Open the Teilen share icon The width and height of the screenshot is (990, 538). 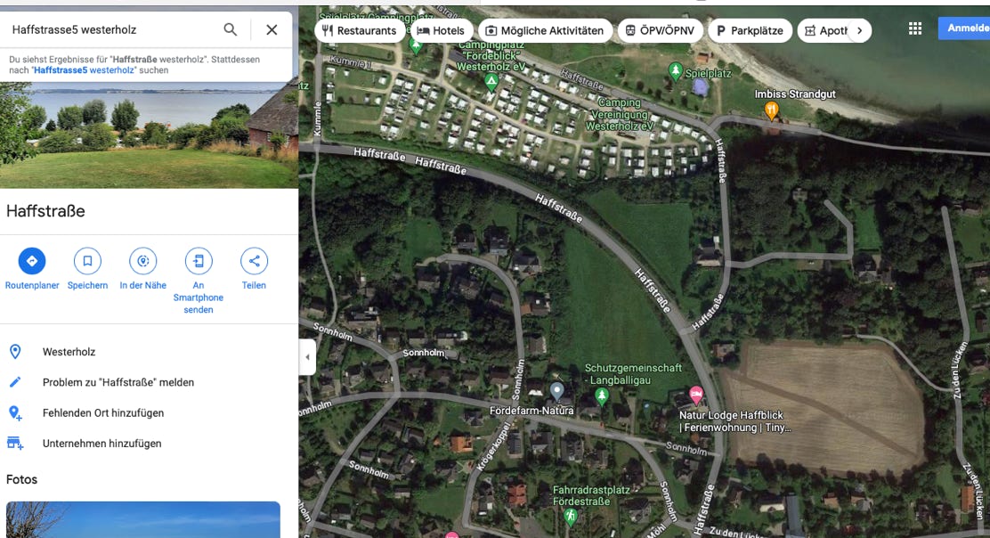tap(254, 261)
